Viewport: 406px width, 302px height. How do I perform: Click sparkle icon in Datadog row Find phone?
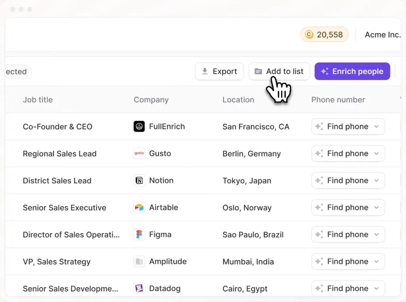pyautogui.click(x=319, y=288)
